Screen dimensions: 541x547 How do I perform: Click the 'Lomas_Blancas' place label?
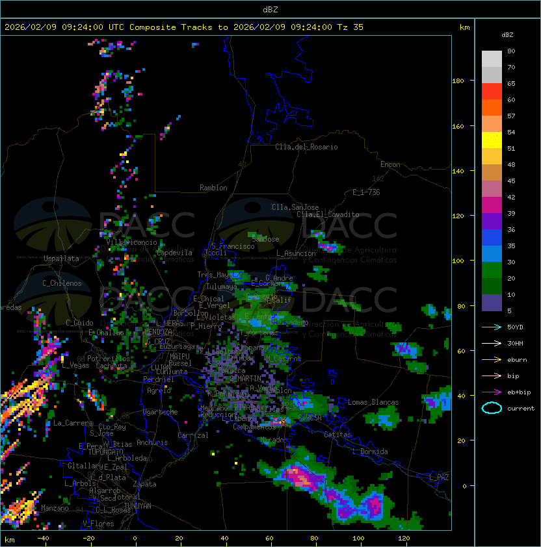(373, 402)
